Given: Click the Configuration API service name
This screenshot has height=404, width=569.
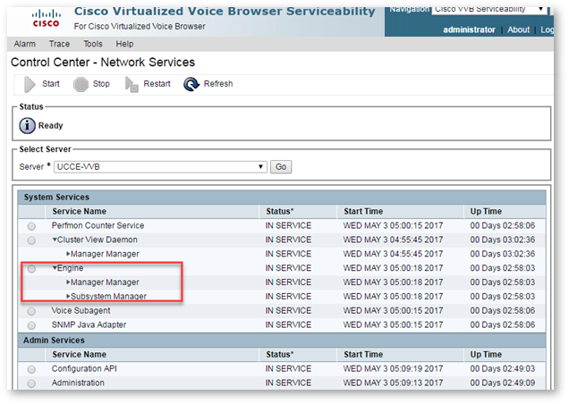Looking at the screenshot, I should (84, 368).
